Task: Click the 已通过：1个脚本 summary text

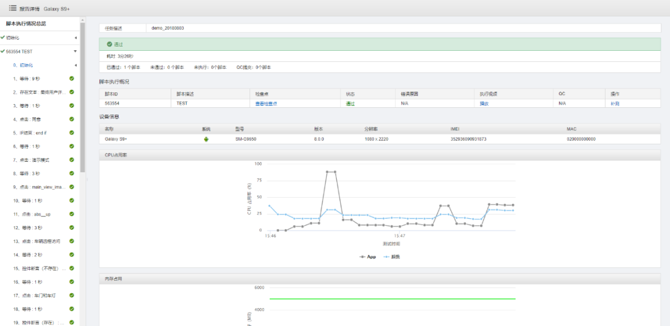Action: point(123,68)
